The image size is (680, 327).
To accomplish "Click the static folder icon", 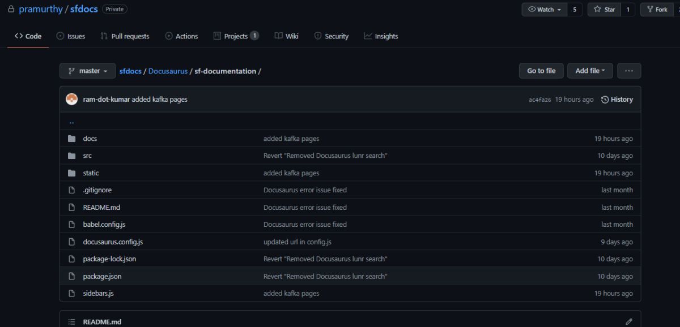I will tap(72, 173).
